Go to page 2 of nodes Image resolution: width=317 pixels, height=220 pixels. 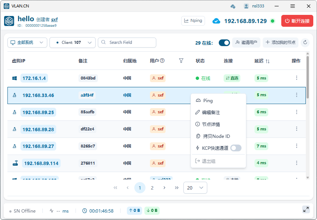pos(152,188)
